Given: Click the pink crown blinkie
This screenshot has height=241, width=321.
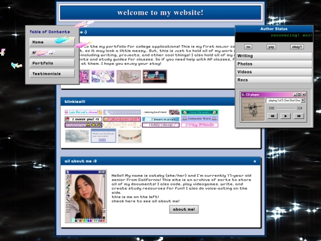Looking at the screenshot, I should coord(122,119).
